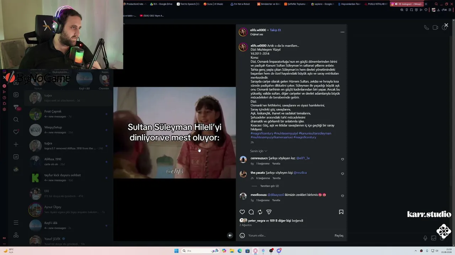The height and width of the screenshot is (255, 455).
Task: Add a comment in 'Yorum ekle...' field
Action: 290,236
